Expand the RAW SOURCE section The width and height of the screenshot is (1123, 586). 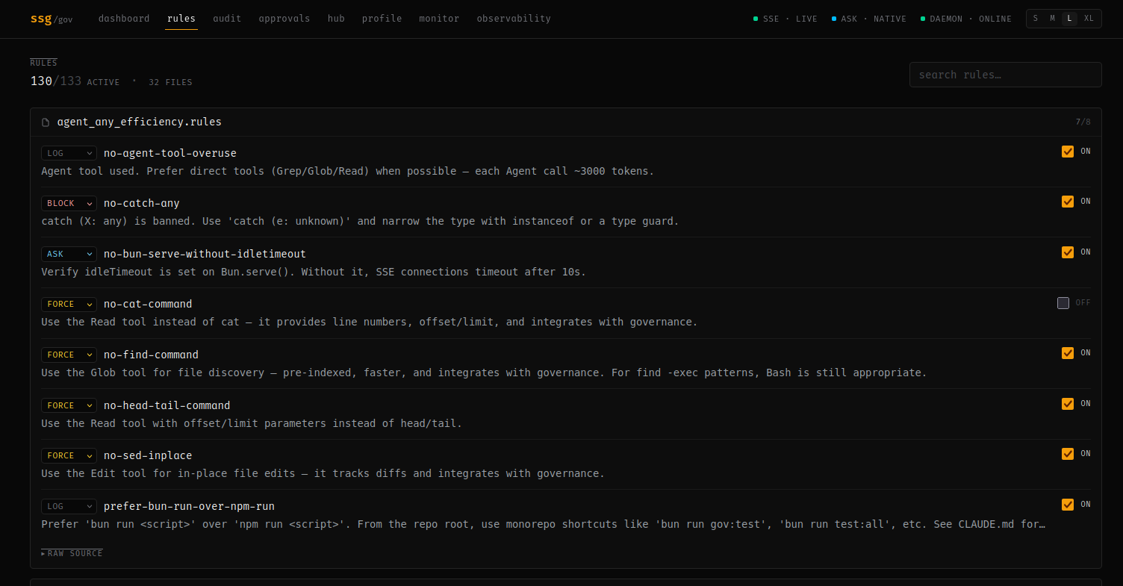[x=72, y=553]
